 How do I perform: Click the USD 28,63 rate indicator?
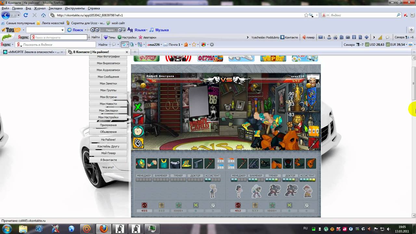[375, 45]
